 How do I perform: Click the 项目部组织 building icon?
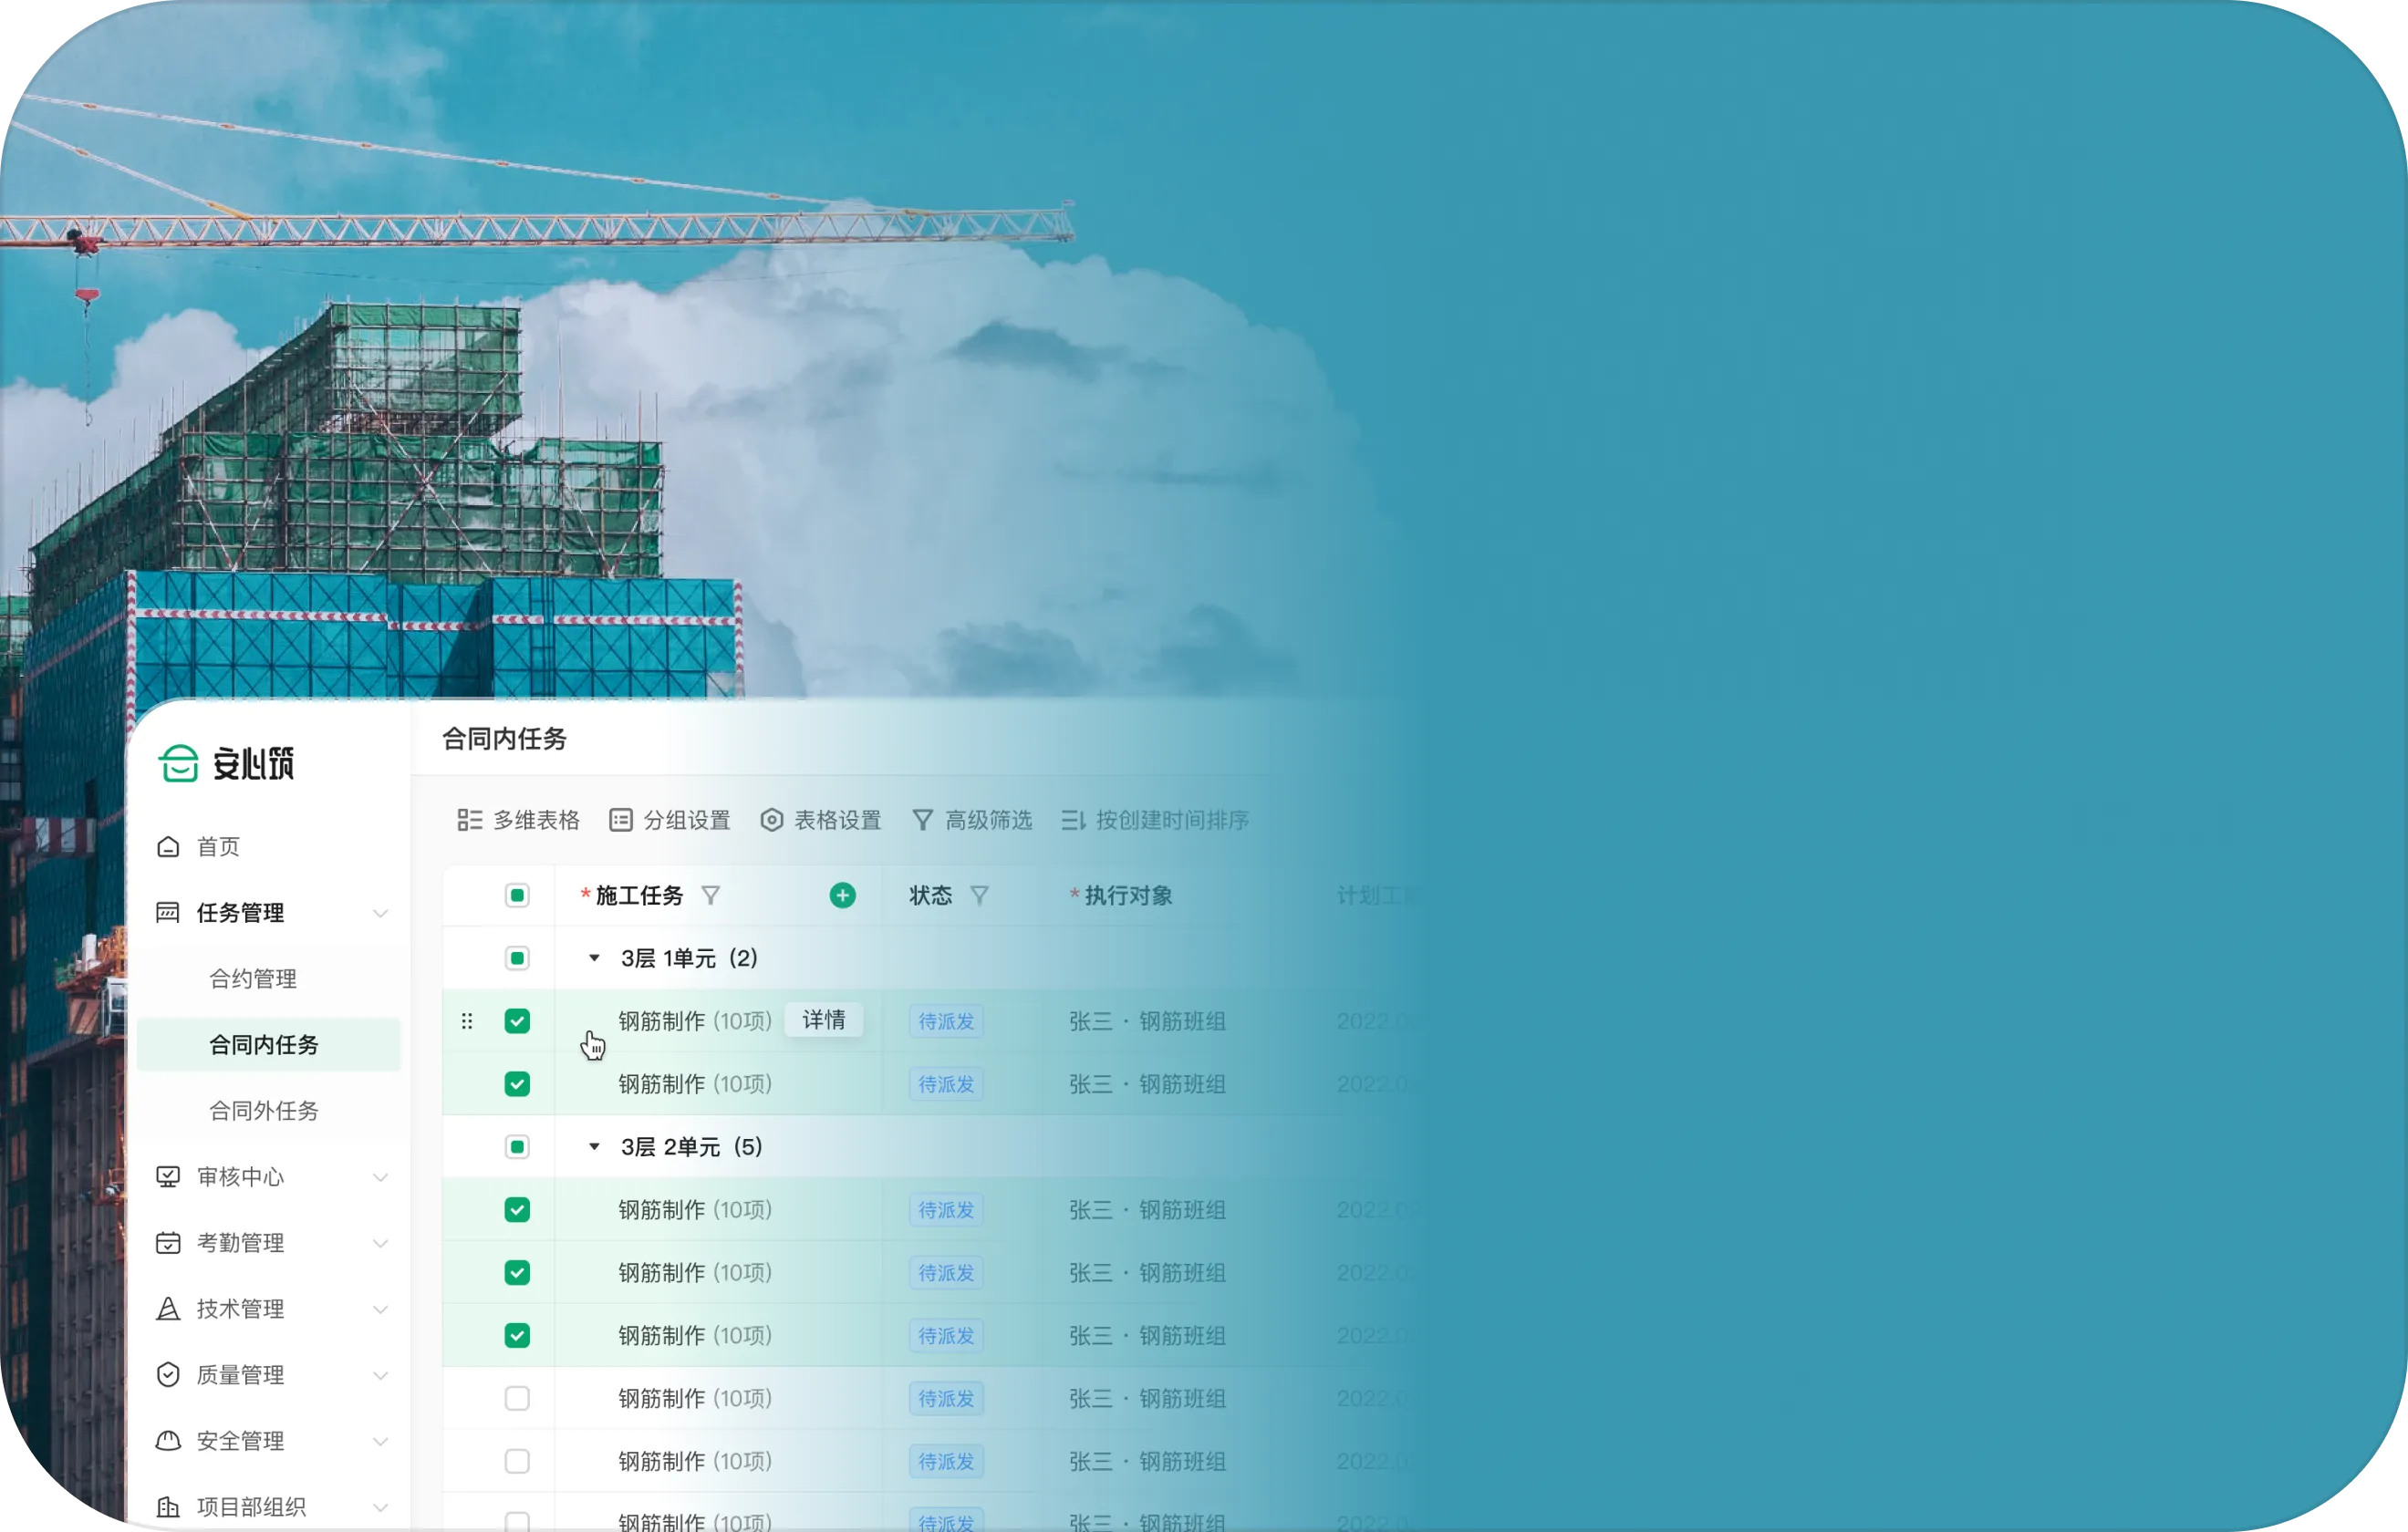pyautogui.click(x=168, y=1506)
